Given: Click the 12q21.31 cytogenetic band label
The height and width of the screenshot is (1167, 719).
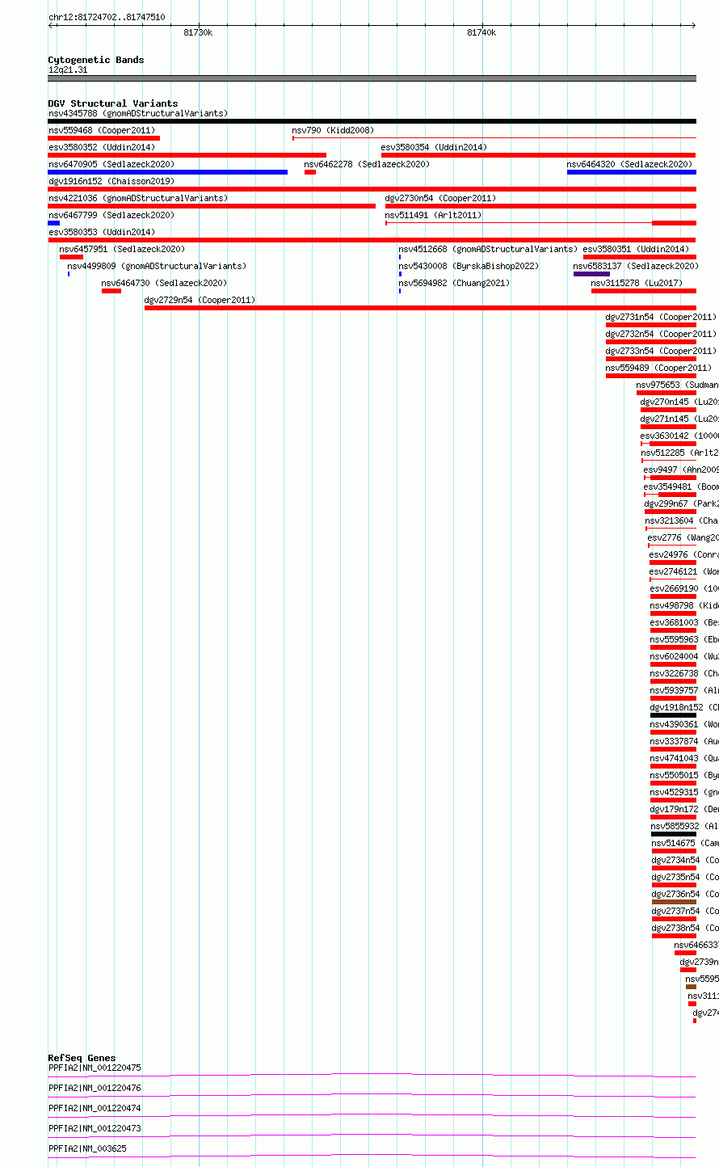Looking at the screenshot, I should 68,70.
